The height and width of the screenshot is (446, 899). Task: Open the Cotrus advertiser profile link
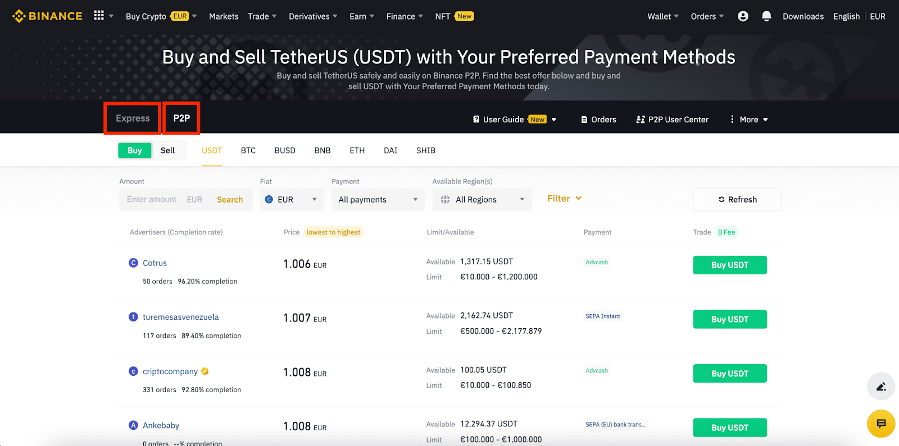155,263
